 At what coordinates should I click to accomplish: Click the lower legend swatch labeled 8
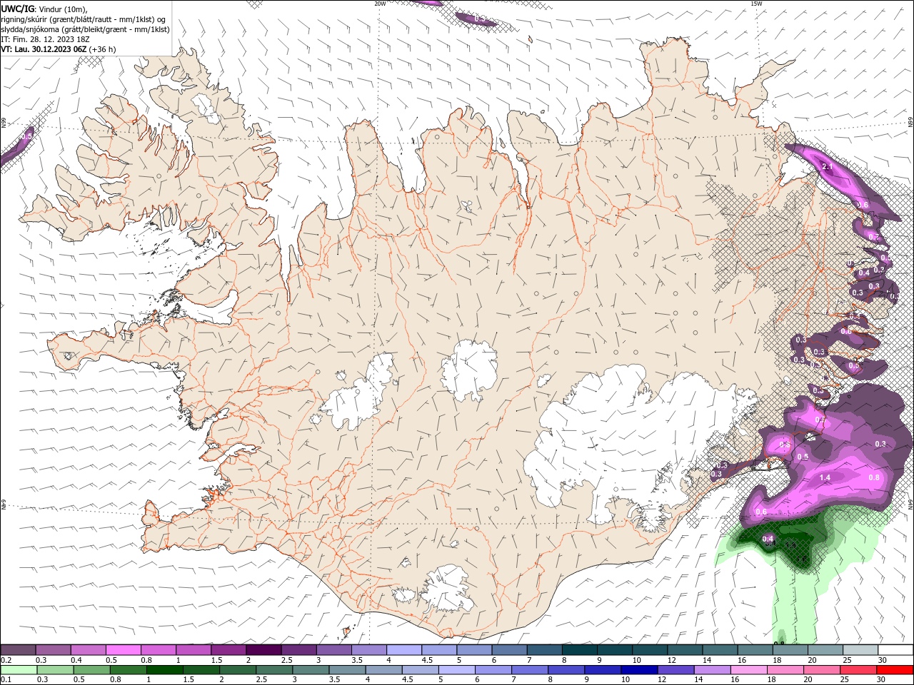click(x=566, y=670)
